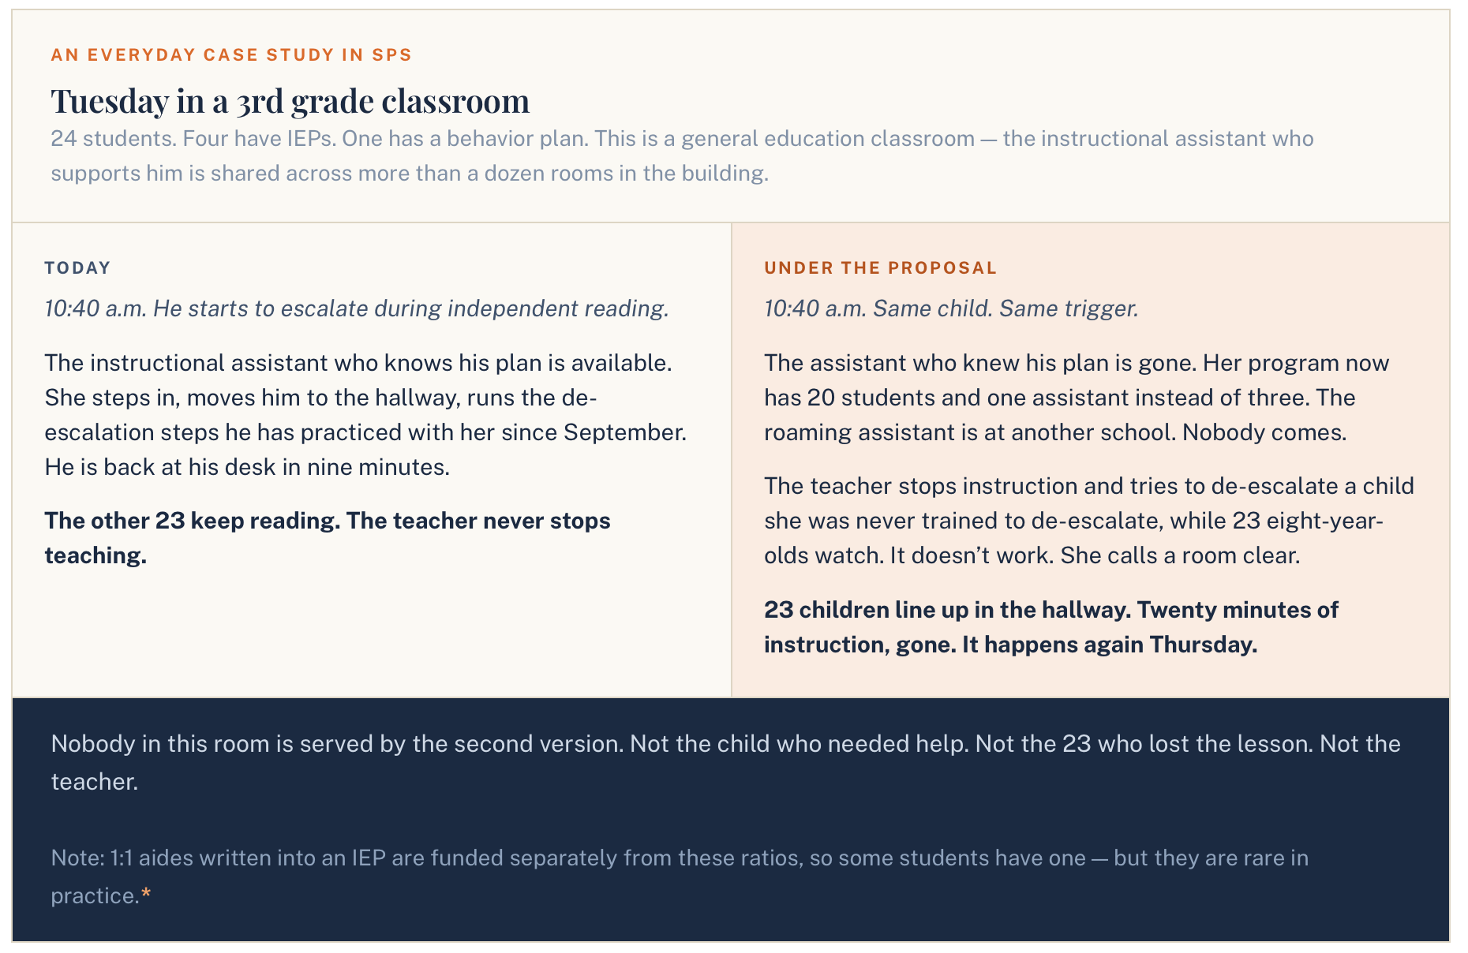Viewport: 1468px width, 953px height.
Task: Click the subtitle beginning '24 students. Four have IEPs.'
Action: coord(682,156)
